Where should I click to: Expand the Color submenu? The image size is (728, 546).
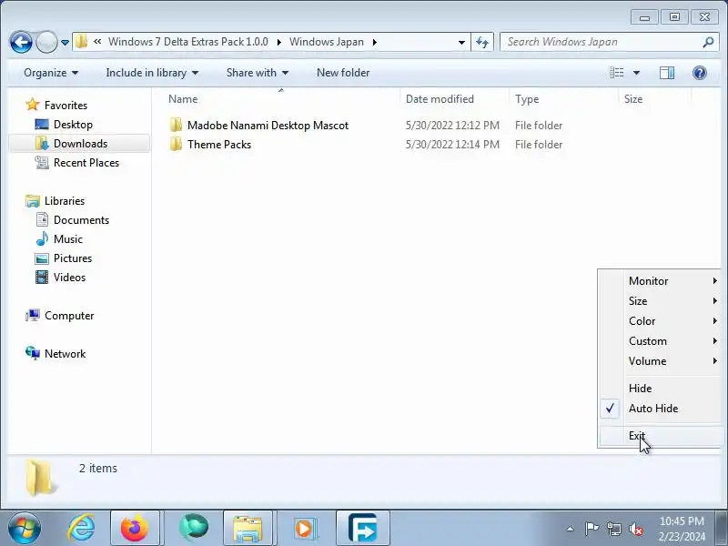(x=661, y=321)
